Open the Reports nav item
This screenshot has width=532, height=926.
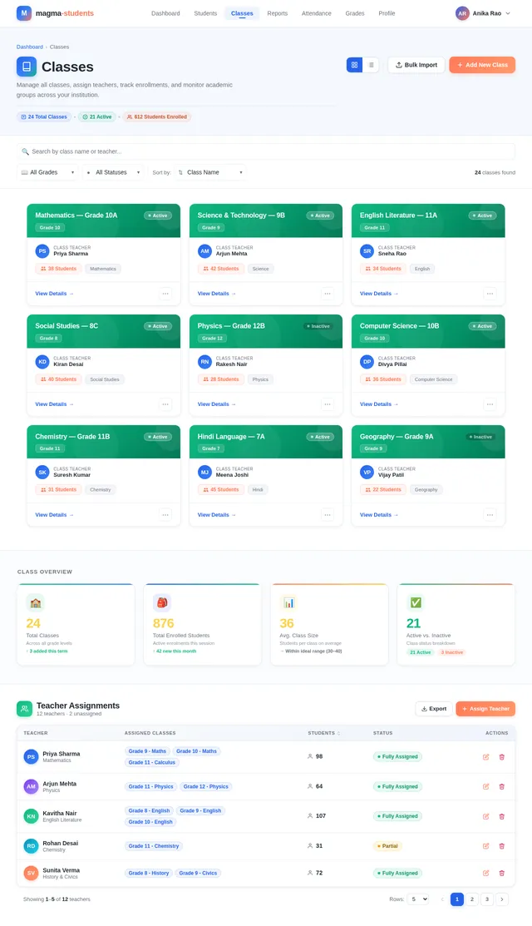tap(277, 13)
